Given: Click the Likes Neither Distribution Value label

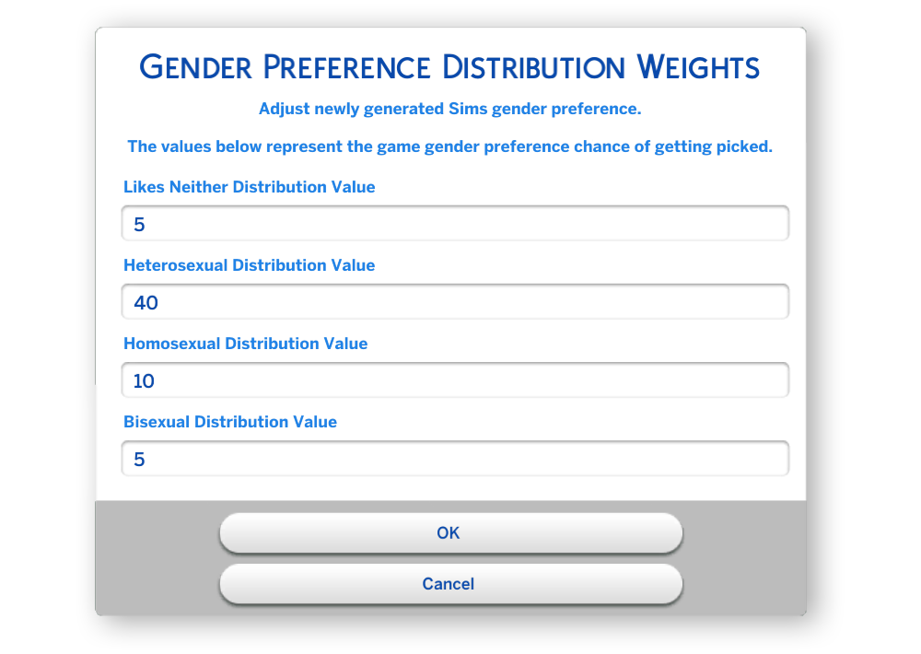Looking at the screenshot, I should (249, 187).
